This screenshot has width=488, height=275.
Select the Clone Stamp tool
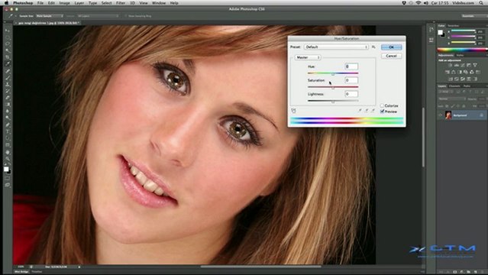pos(8,84)
